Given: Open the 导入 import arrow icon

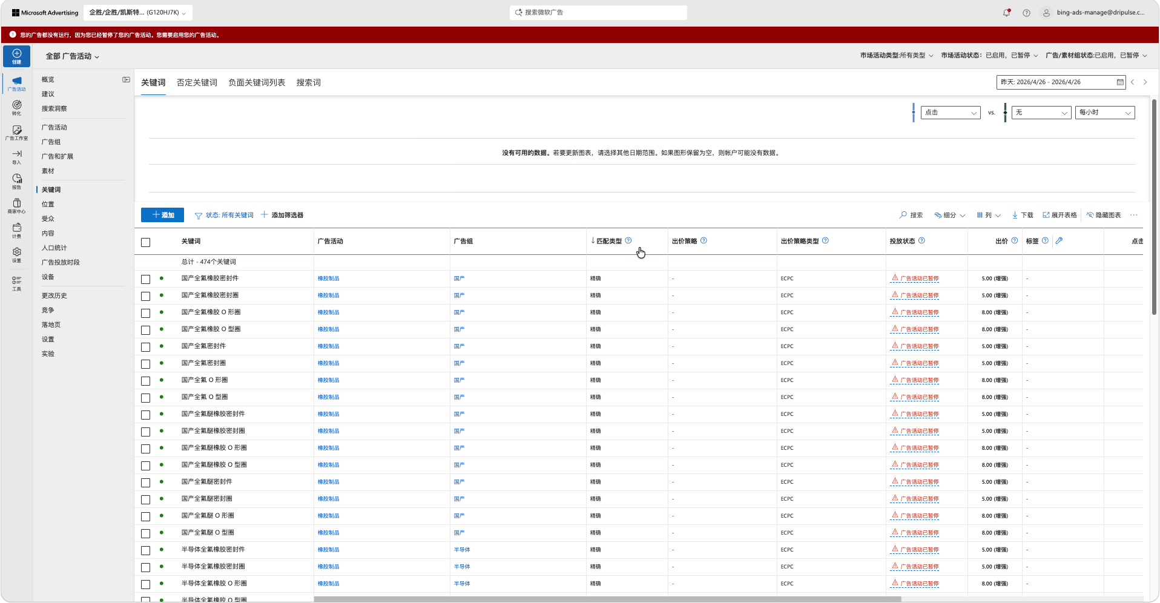Looking at the screenshot, I should point(16,157).
